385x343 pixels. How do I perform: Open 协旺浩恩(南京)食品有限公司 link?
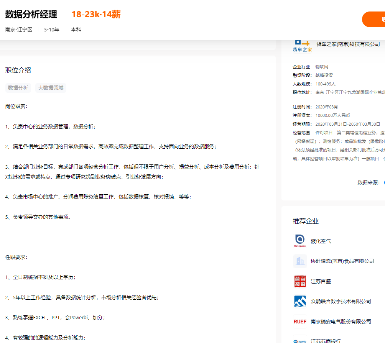pyautogui.click(x=342, y=261)
